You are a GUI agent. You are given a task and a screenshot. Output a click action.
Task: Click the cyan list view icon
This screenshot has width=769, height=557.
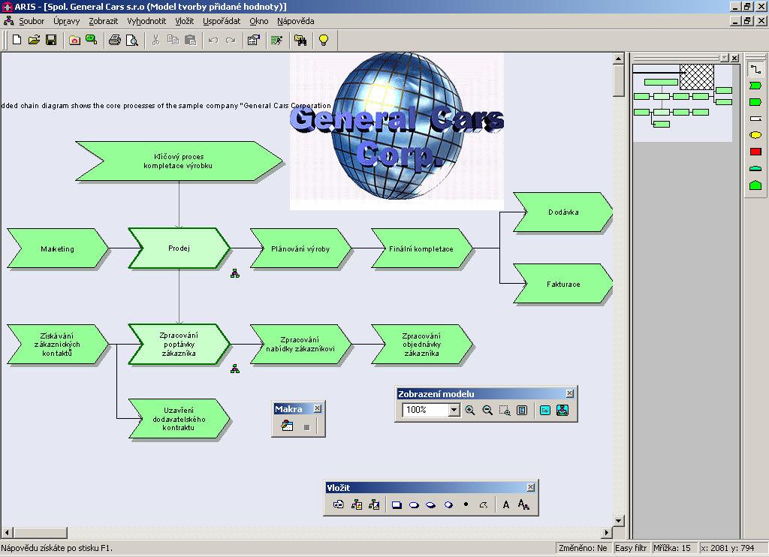[545, 411]
